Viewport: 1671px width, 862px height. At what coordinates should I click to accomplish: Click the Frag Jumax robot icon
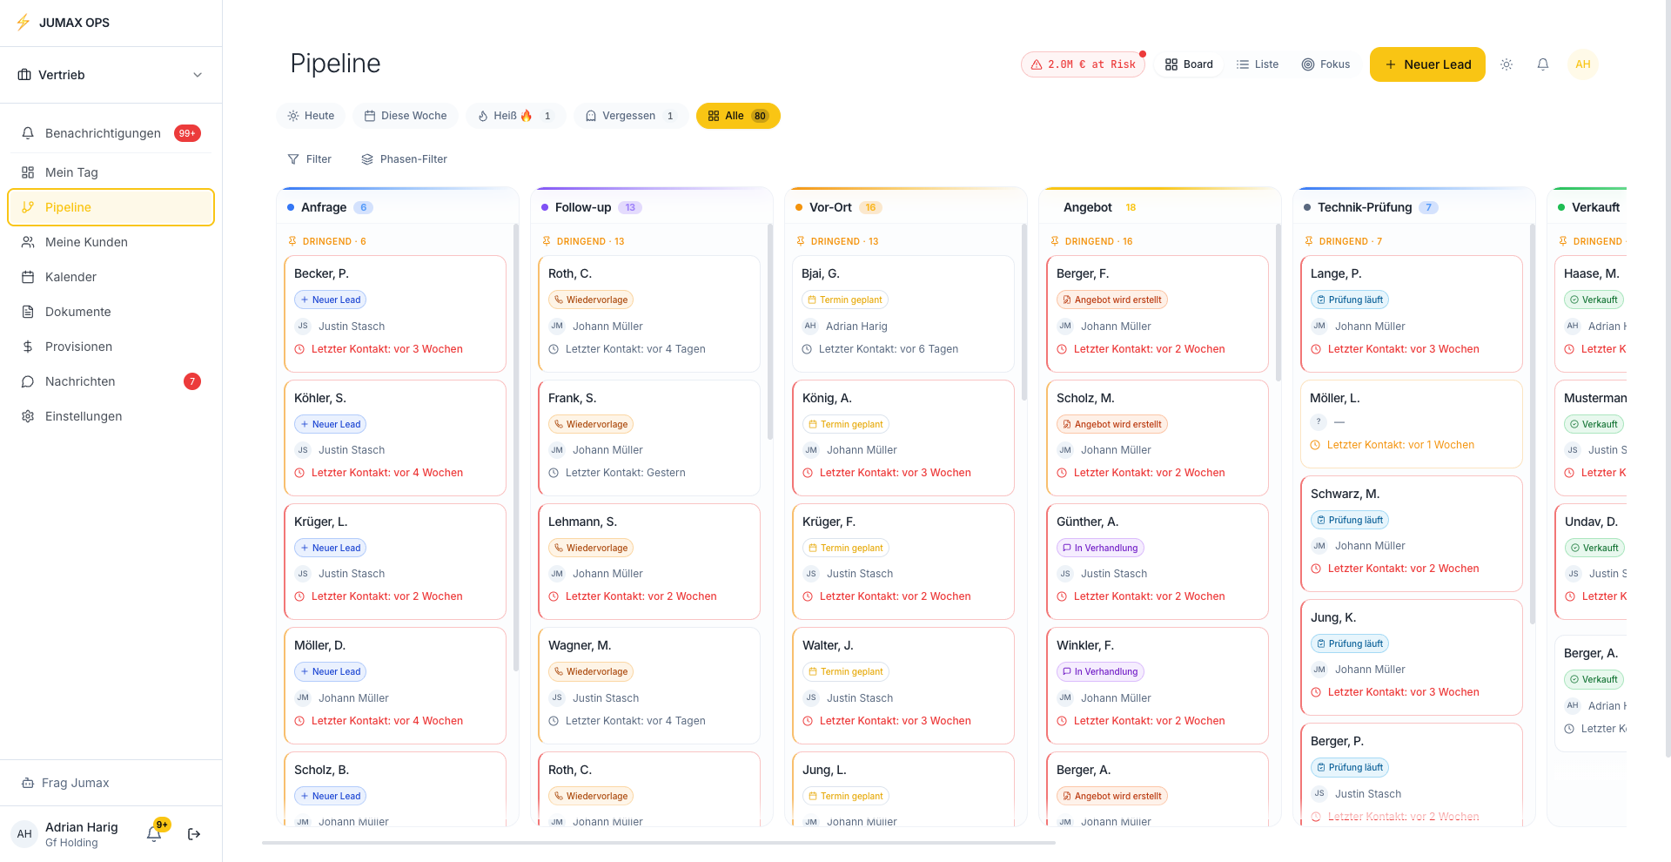coord(28,783)
